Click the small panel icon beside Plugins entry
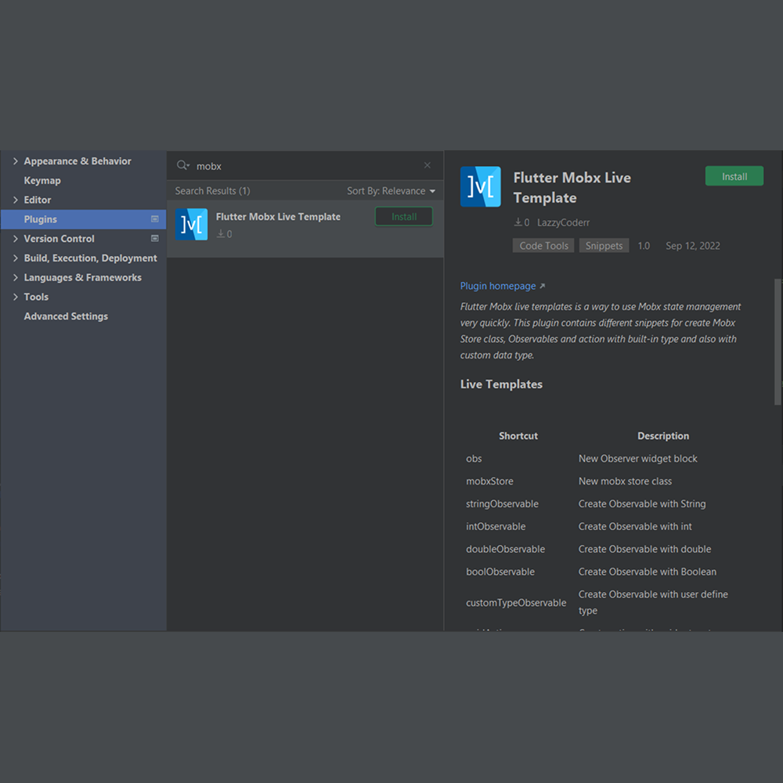The image size is (783, 783). tap(155, 219)
